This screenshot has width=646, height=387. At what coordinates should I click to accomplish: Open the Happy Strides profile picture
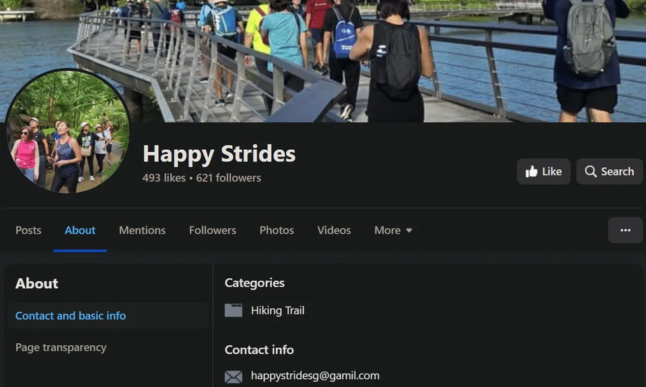tap(68, 132)
